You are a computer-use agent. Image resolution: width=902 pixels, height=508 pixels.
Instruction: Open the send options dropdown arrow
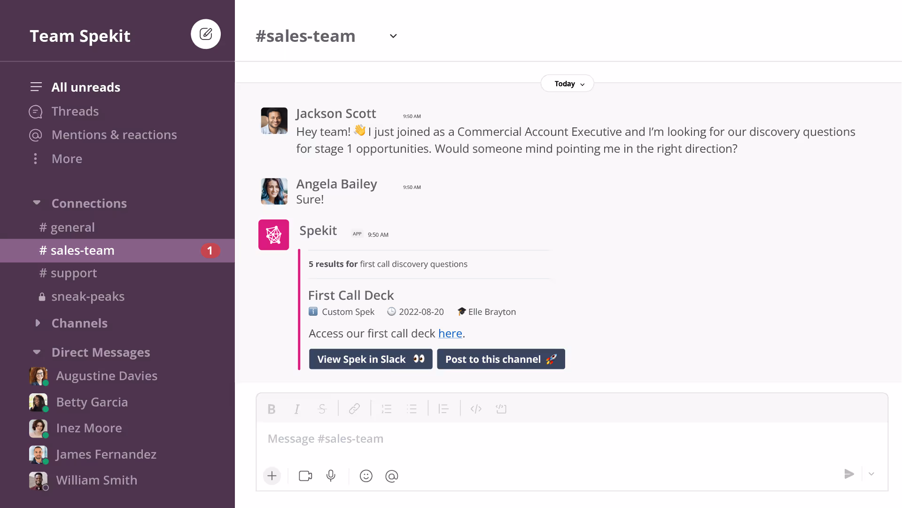(x=871, y=474)
